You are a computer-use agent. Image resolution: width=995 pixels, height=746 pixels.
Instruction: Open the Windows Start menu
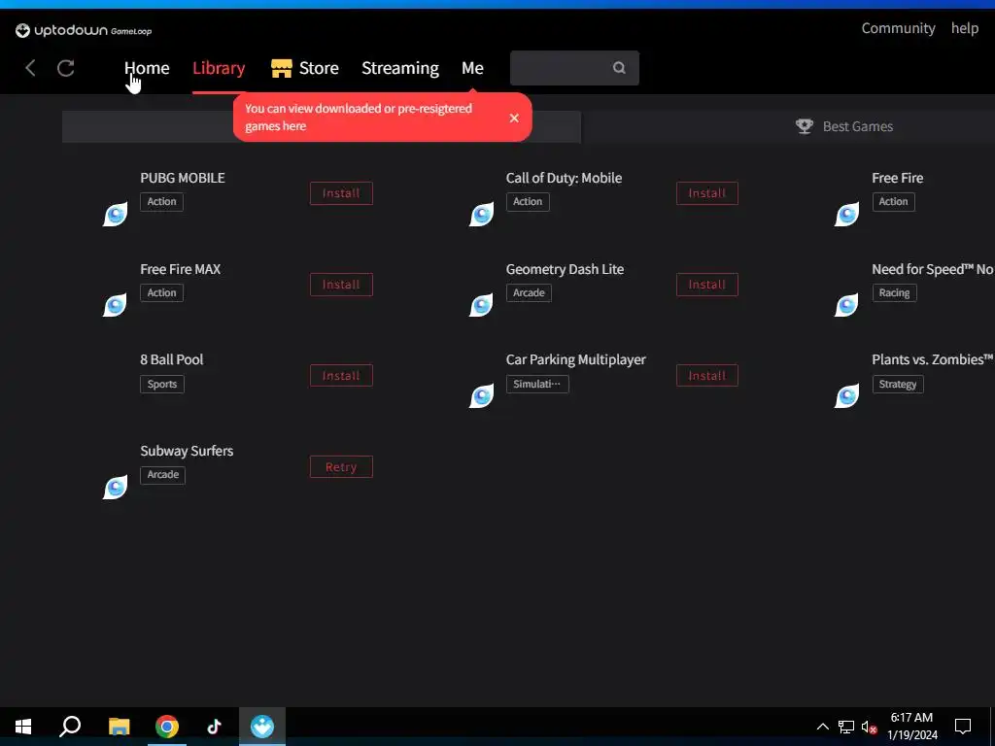click(23, 727)
